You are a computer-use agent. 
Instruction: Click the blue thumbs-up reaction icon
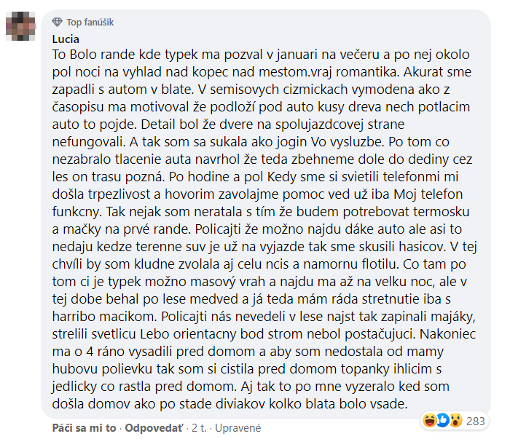click(x=442, y=420)
